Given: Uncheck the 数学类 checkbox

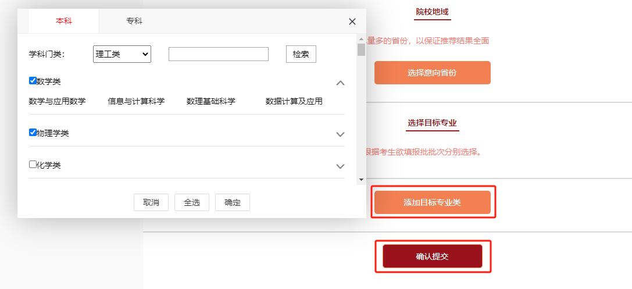Looking at the screenshot, I should pos(33,81).
